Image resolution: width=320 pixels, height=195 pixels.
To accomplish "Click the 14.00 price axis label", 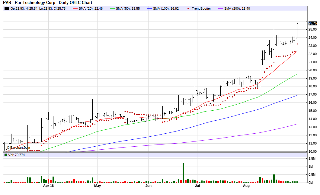I will click(312, 119).
